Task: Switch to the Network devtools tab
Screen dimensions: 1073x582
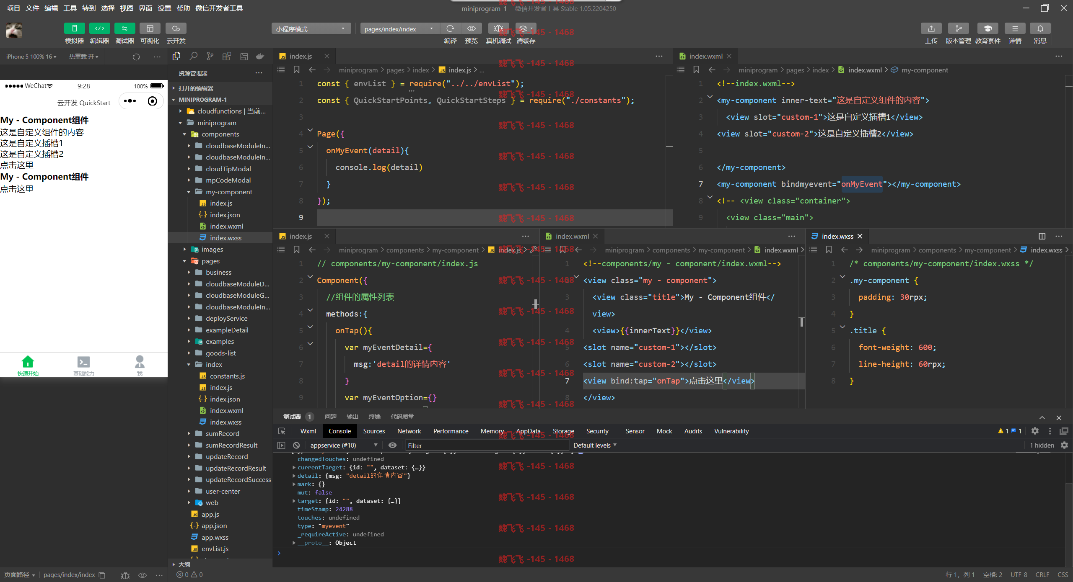Action: [x=409, y=431]
